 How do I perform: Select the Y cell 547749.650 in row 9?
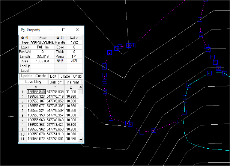point(55,129)
